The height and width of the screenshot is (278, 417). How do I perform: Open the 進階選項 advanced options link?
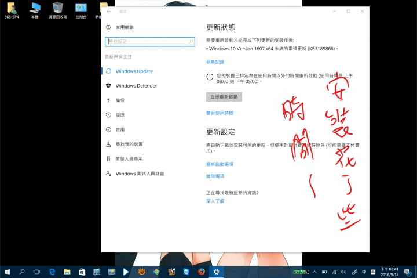click(x=215, y=176)
